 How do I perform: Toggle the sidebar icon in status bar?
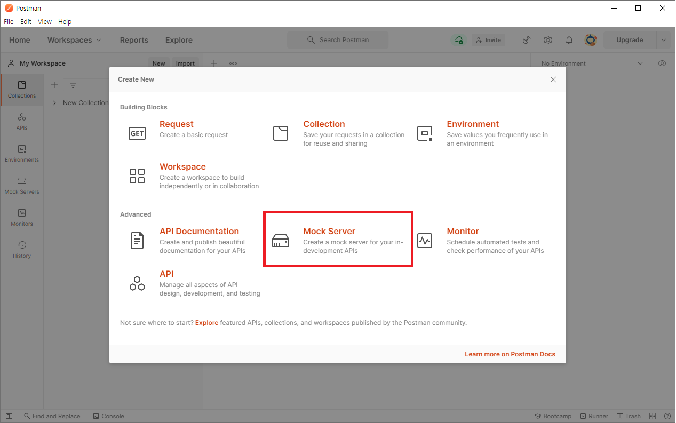(x=9, y=416)
